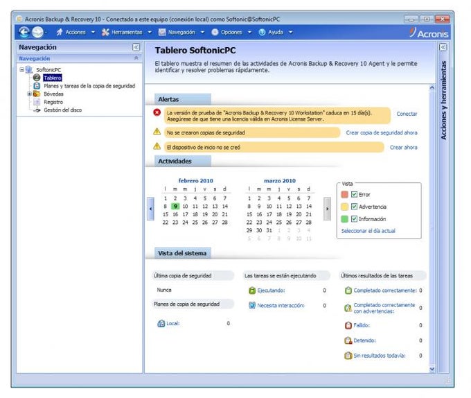The width and height of the screenshot is (471, 398).
Task: Click the Back navigation arrow icon
Action: pos(24,32)
